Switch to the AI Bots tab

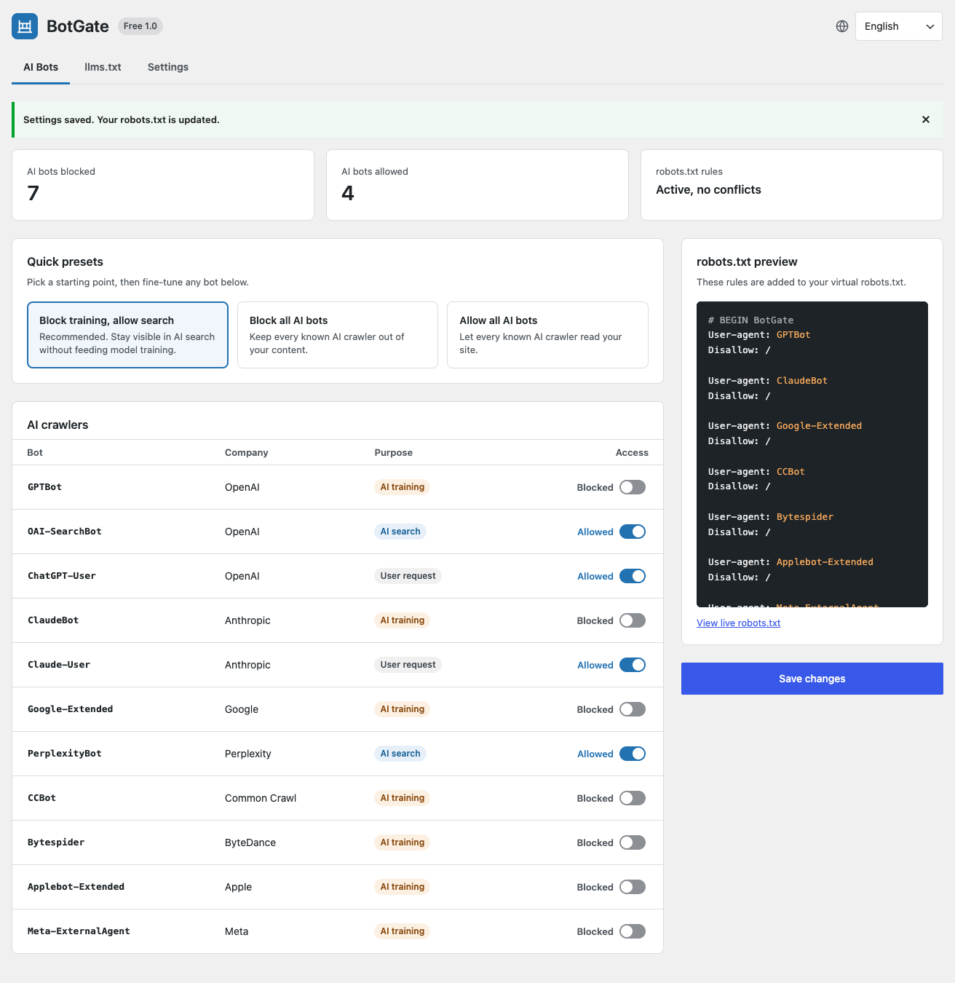41,67
